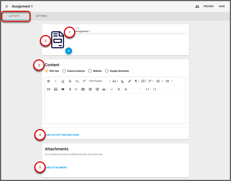231x181 pixels.
Task: Choose Course resource as the content type
Action: click(x=64, y=71)
